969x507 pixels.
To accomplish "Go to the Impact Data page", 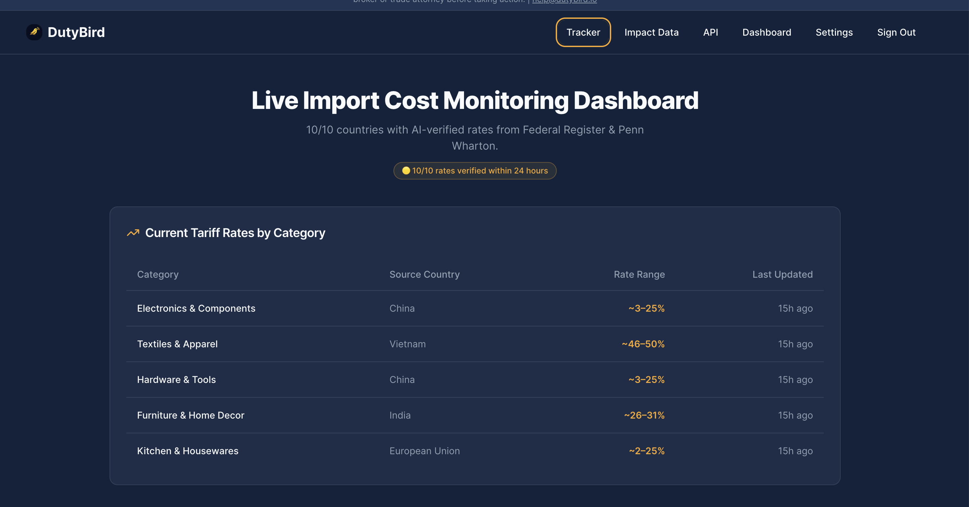I will coord(651,32).
